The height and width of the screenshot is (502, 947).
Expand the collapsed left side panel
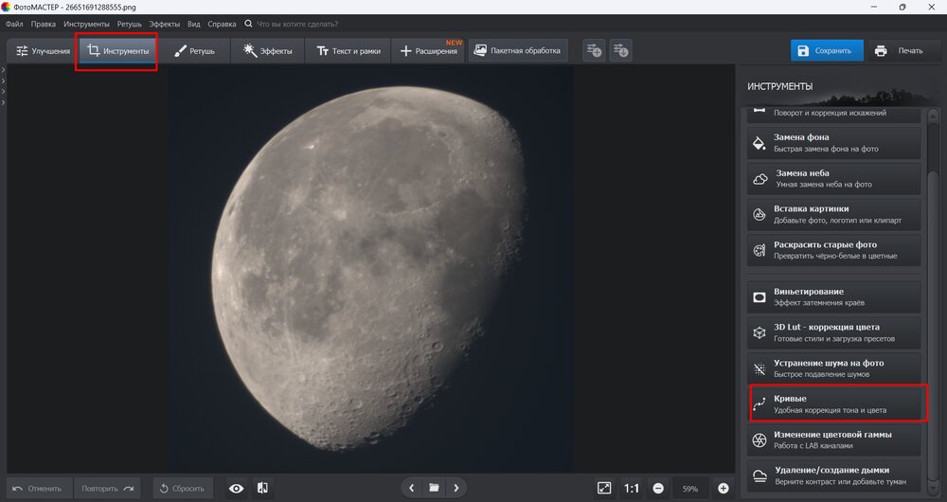[4, 71]
